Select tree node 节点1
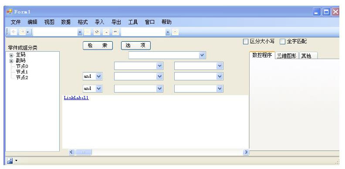The width and height of the screenshot is (345, 169). click(x=22, y=72)
